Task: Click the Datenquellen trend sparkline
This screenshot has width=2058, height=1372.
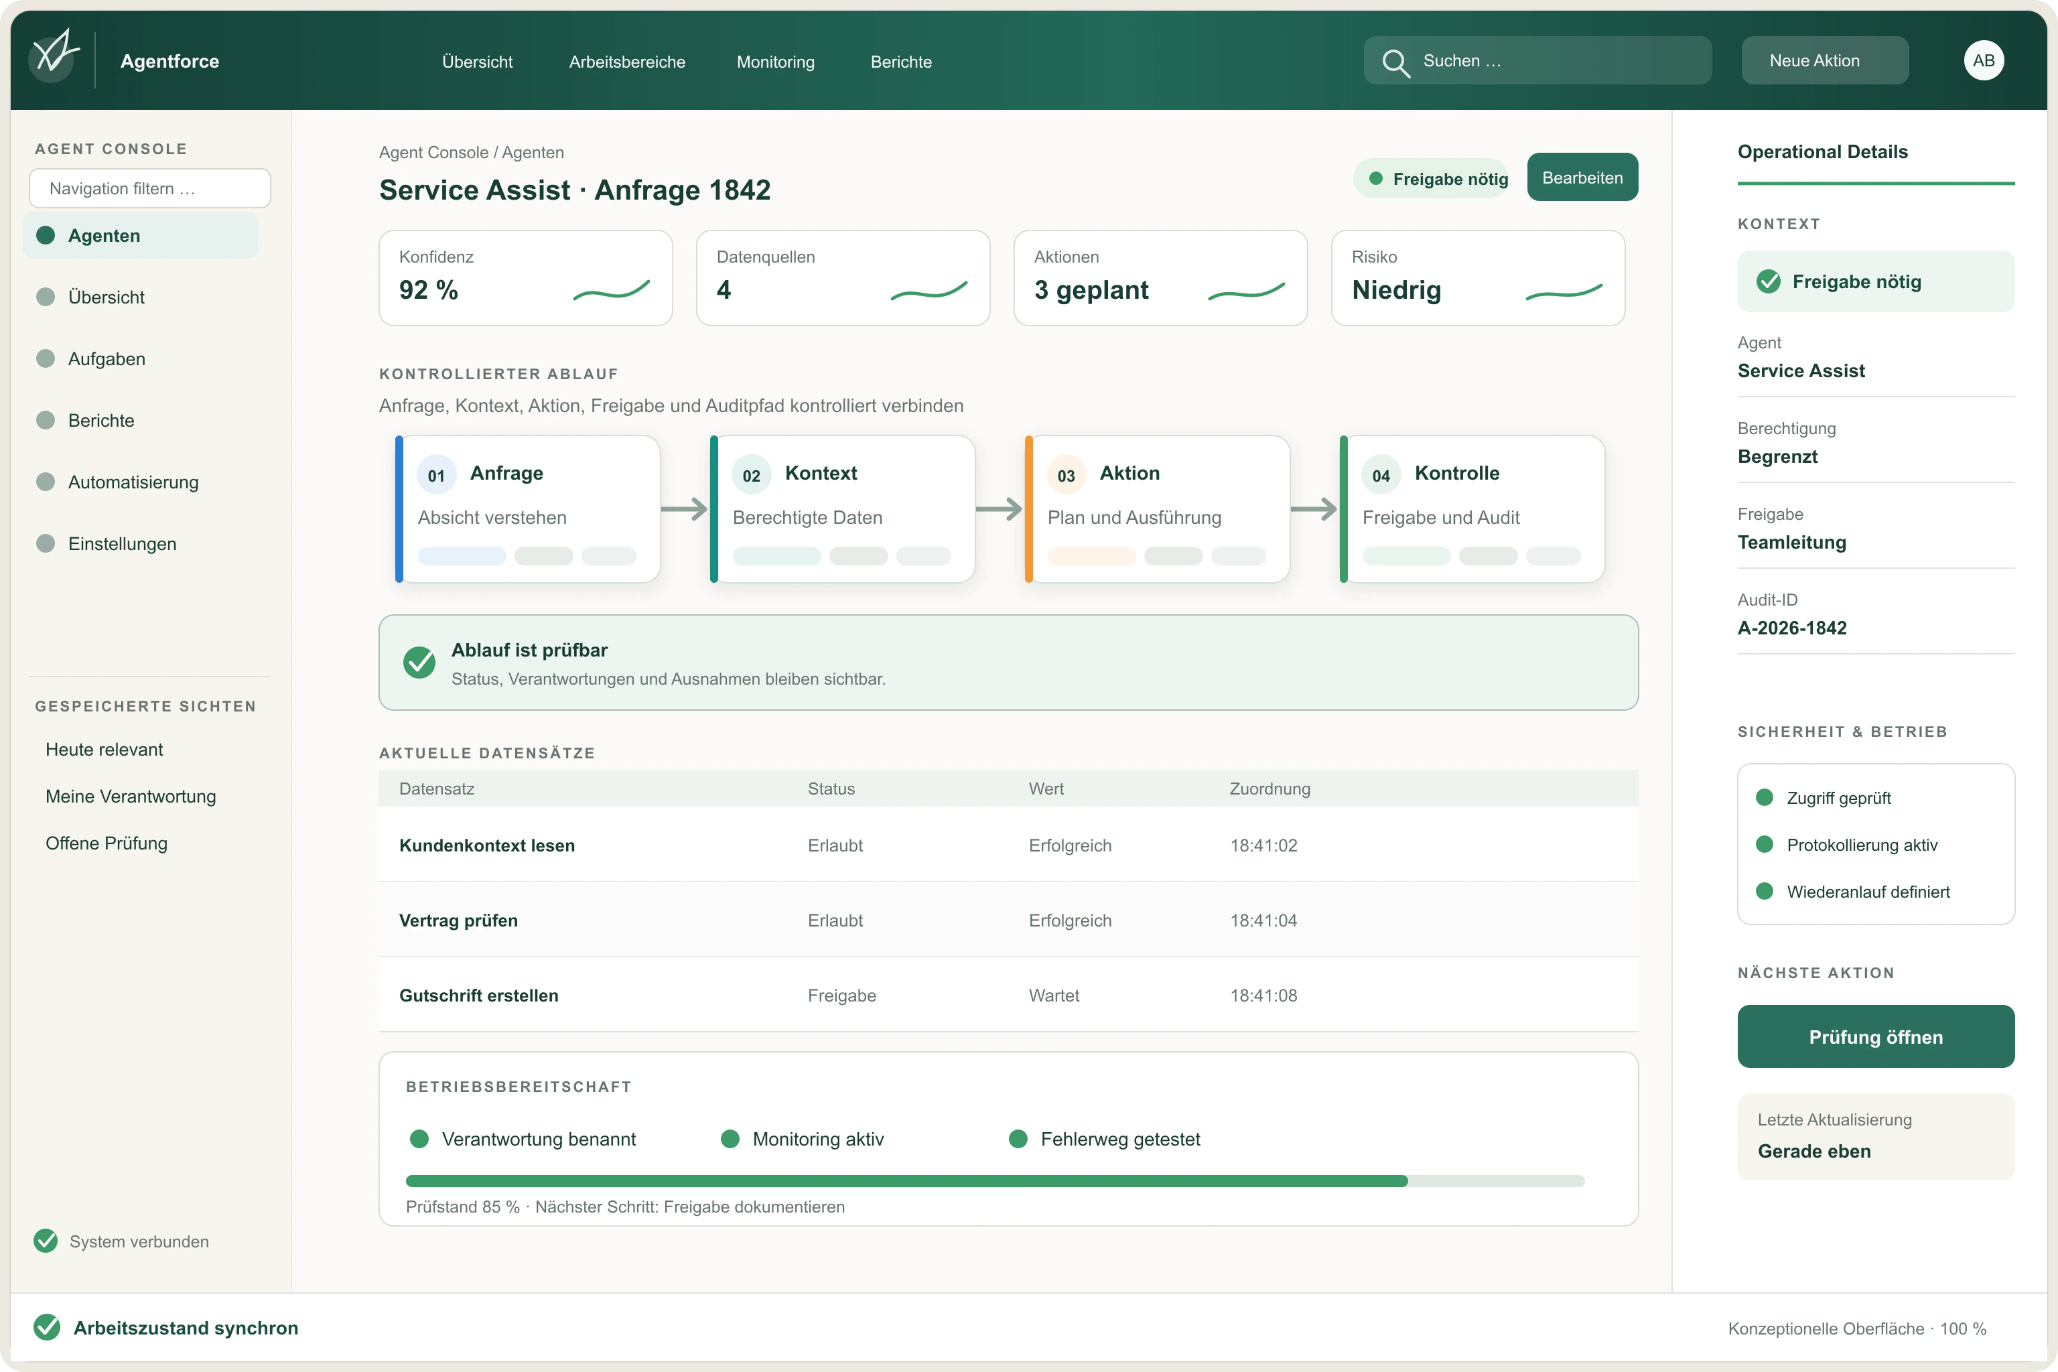Action: click(929, 289)
